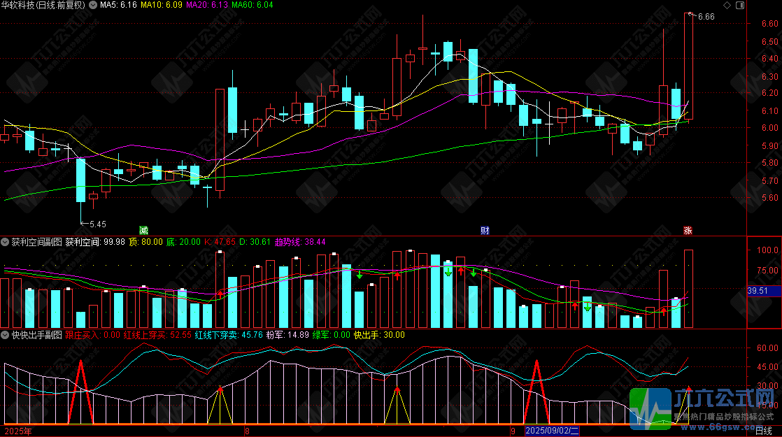Select the 日线 period label at bottom right
This screenshot has width=782, height=437.
point(764,431)
